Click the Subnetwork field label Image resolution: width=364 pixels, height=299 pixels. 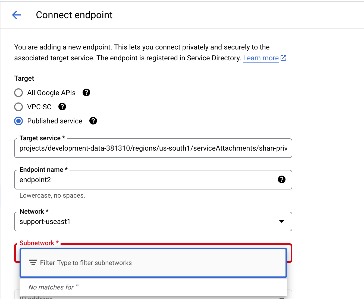point(39,243)
